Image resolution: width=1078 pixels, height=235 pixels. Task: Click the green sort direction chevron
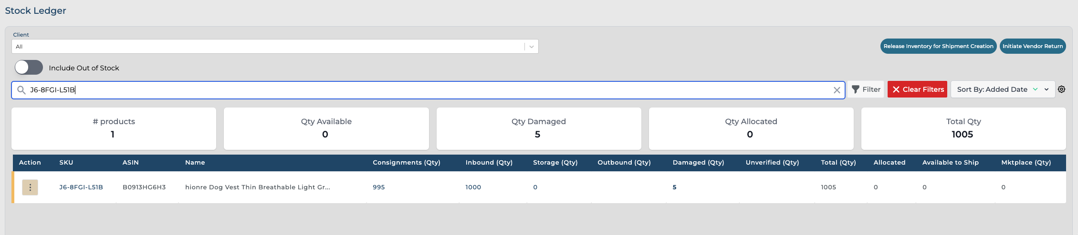pos(1035,89)
